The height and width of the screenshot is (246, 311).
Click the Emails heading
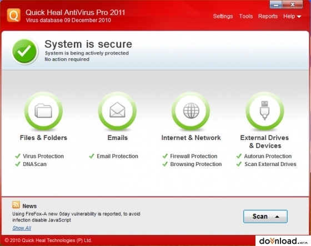click(117, 138)
